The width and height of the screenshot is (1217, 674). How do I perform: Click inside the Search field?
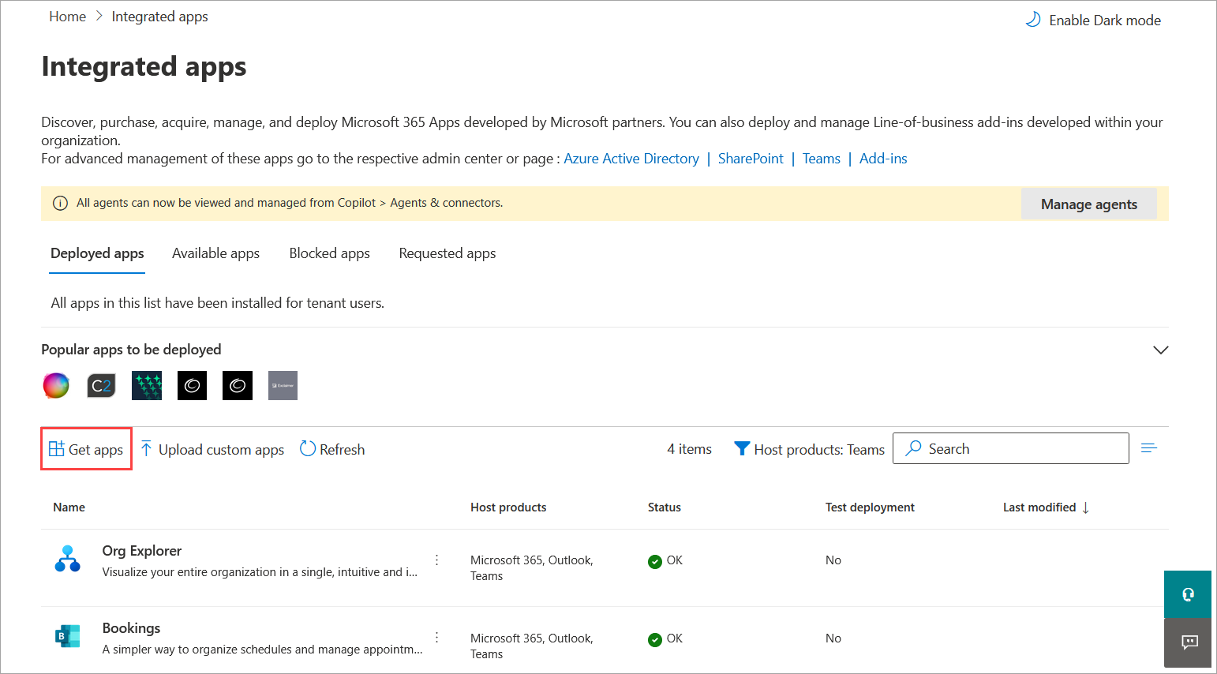pos(1010,447)
